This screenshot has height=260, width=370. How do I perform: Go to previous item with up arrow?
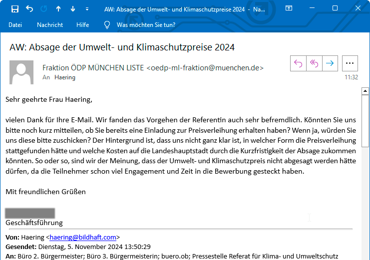pyautogui.click(x=58, y=9)
